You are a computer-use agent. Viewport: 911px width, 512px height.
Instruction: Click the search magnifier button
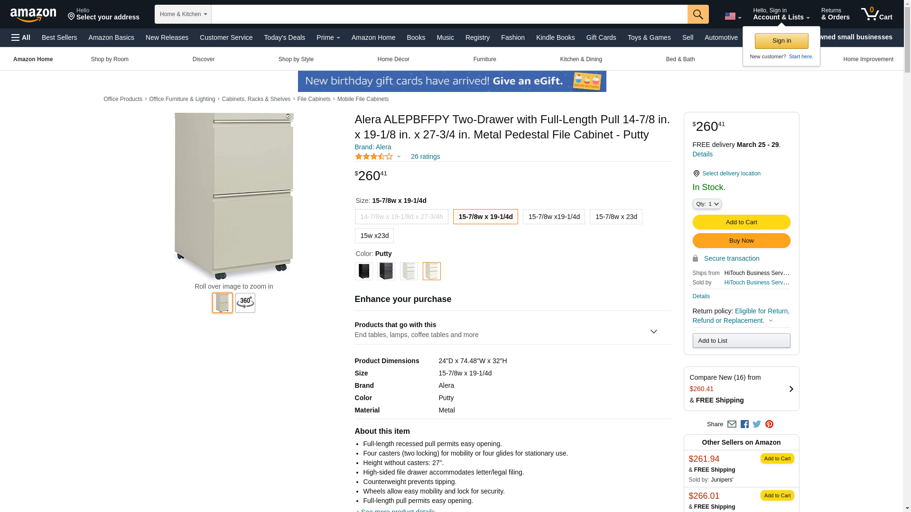coord(697,14)
